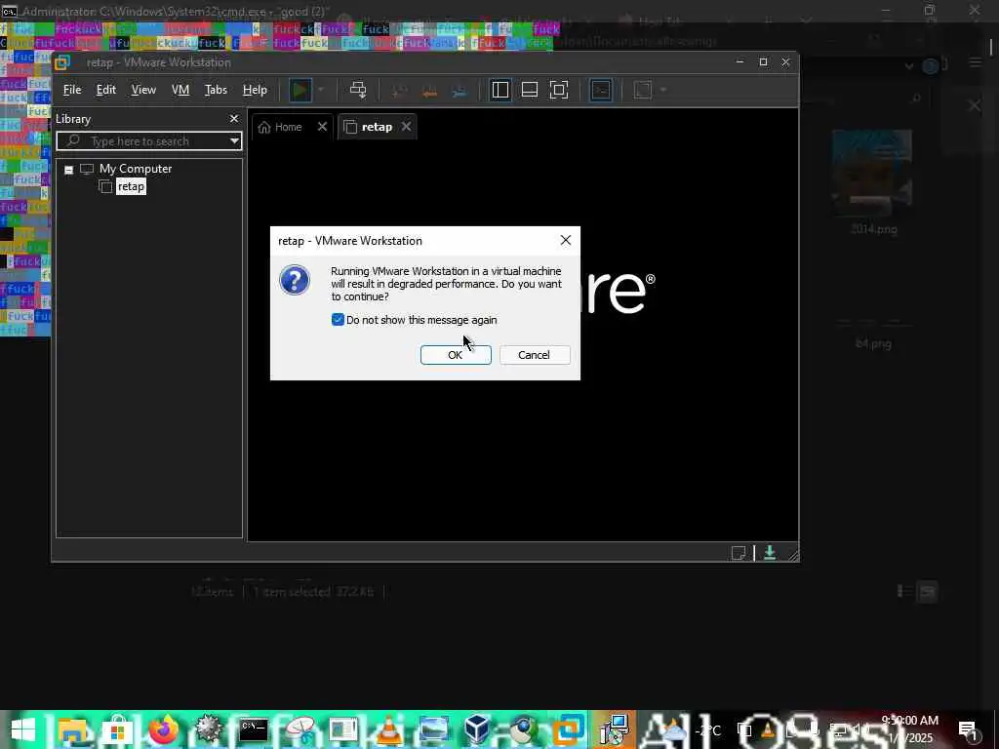This screenshot has height=749, width=999.
Task: Enter full screen mode from the toolbar
Action: click(x=559, y=90)
